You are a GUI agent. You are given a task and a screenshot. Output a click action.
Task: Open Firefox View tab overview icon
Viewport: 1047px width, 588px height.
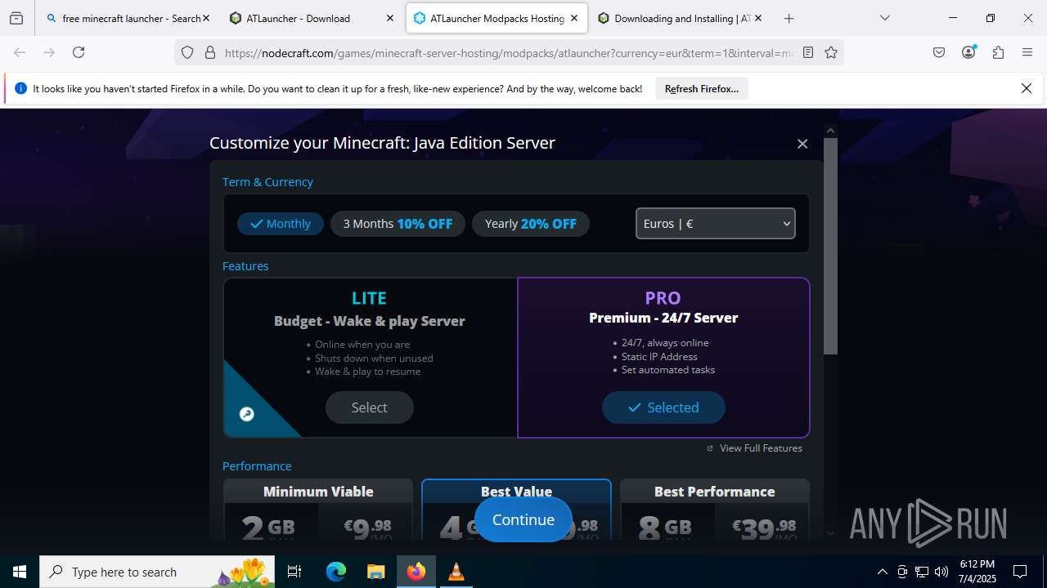click(16, 18)
